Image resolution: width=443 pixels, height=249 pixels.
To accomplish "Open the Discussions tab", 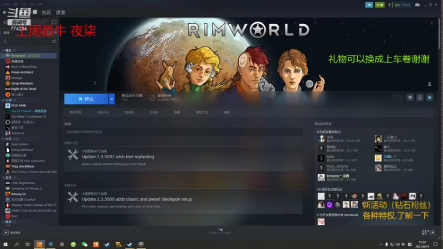I will pyautogui.click(x=154, y=112).
